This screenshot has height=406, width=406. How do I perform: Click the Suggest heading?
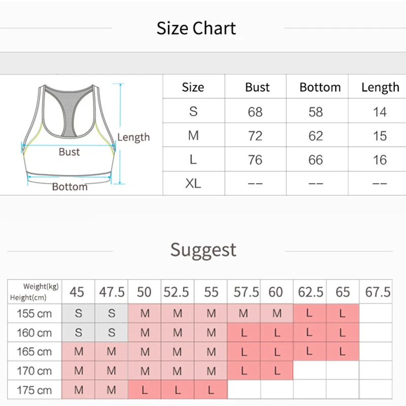(203, 250)
